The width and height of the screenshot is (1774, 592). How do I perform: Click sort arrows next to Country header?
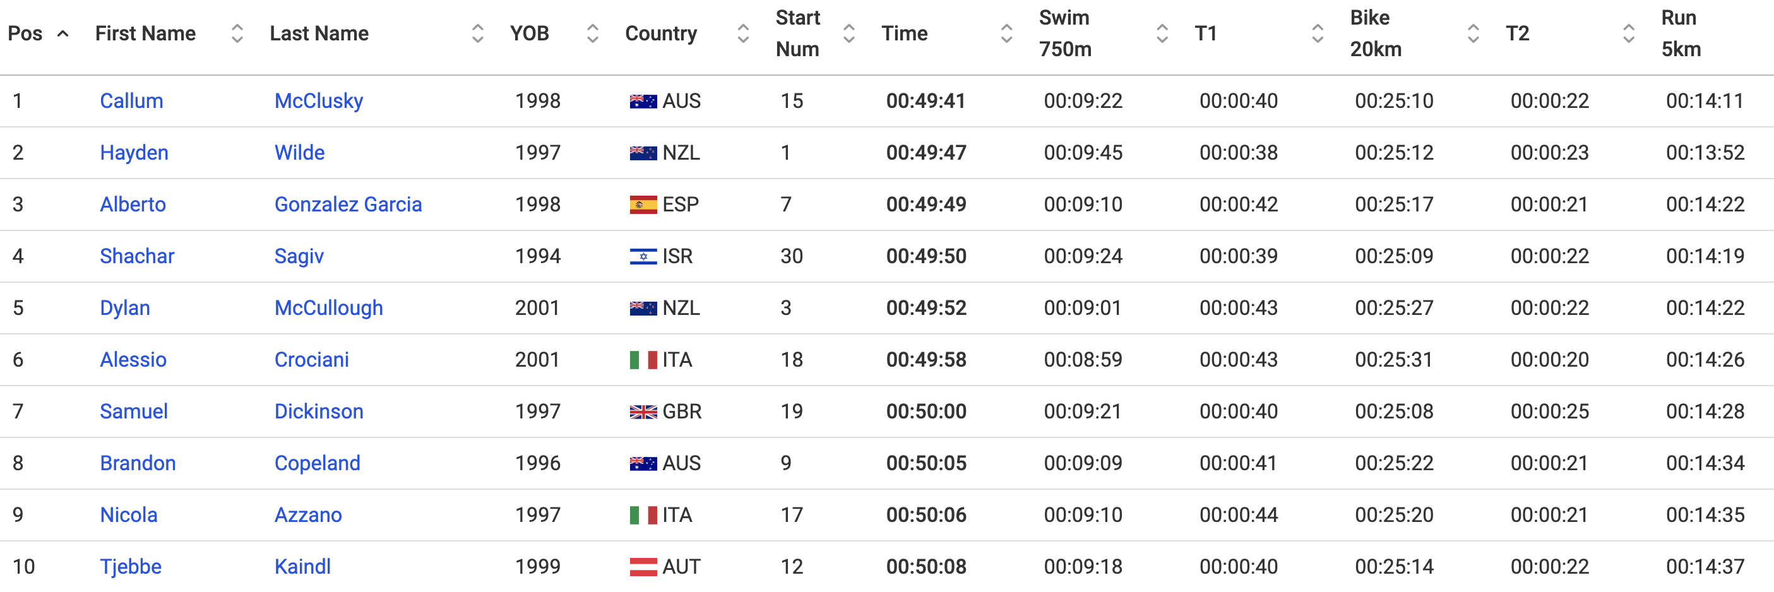(x=742, y=33)
